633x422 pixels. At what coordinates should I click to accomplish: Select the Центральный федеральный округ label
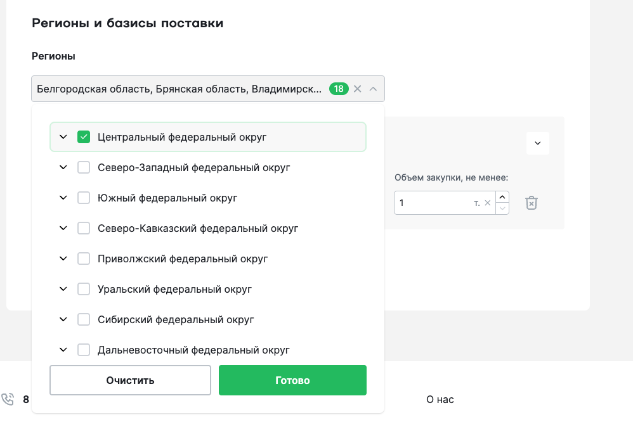click(182, 137)
